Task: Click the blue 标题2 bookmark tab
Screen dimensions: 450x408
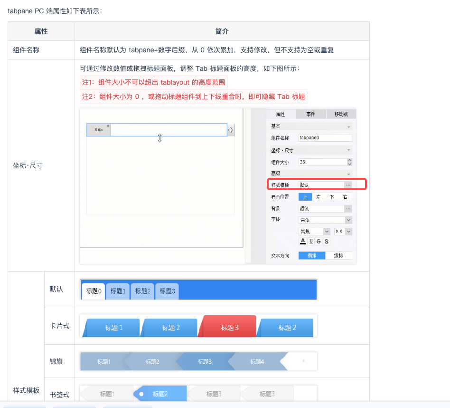Action: tap(160, 394)
